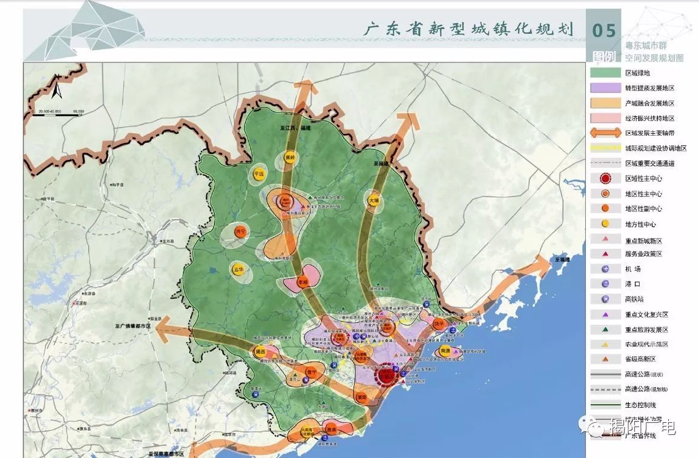The width and height of the screenshot is (699, 458).
Task: Click the label 至深莞惠都市区
Action: pyautogui.click(x=166, y=454)
